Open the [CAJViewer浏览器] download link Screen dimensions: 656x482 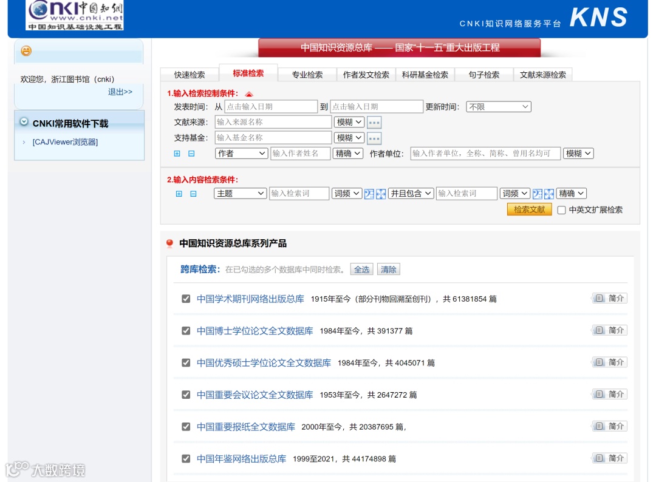[65, 142]
